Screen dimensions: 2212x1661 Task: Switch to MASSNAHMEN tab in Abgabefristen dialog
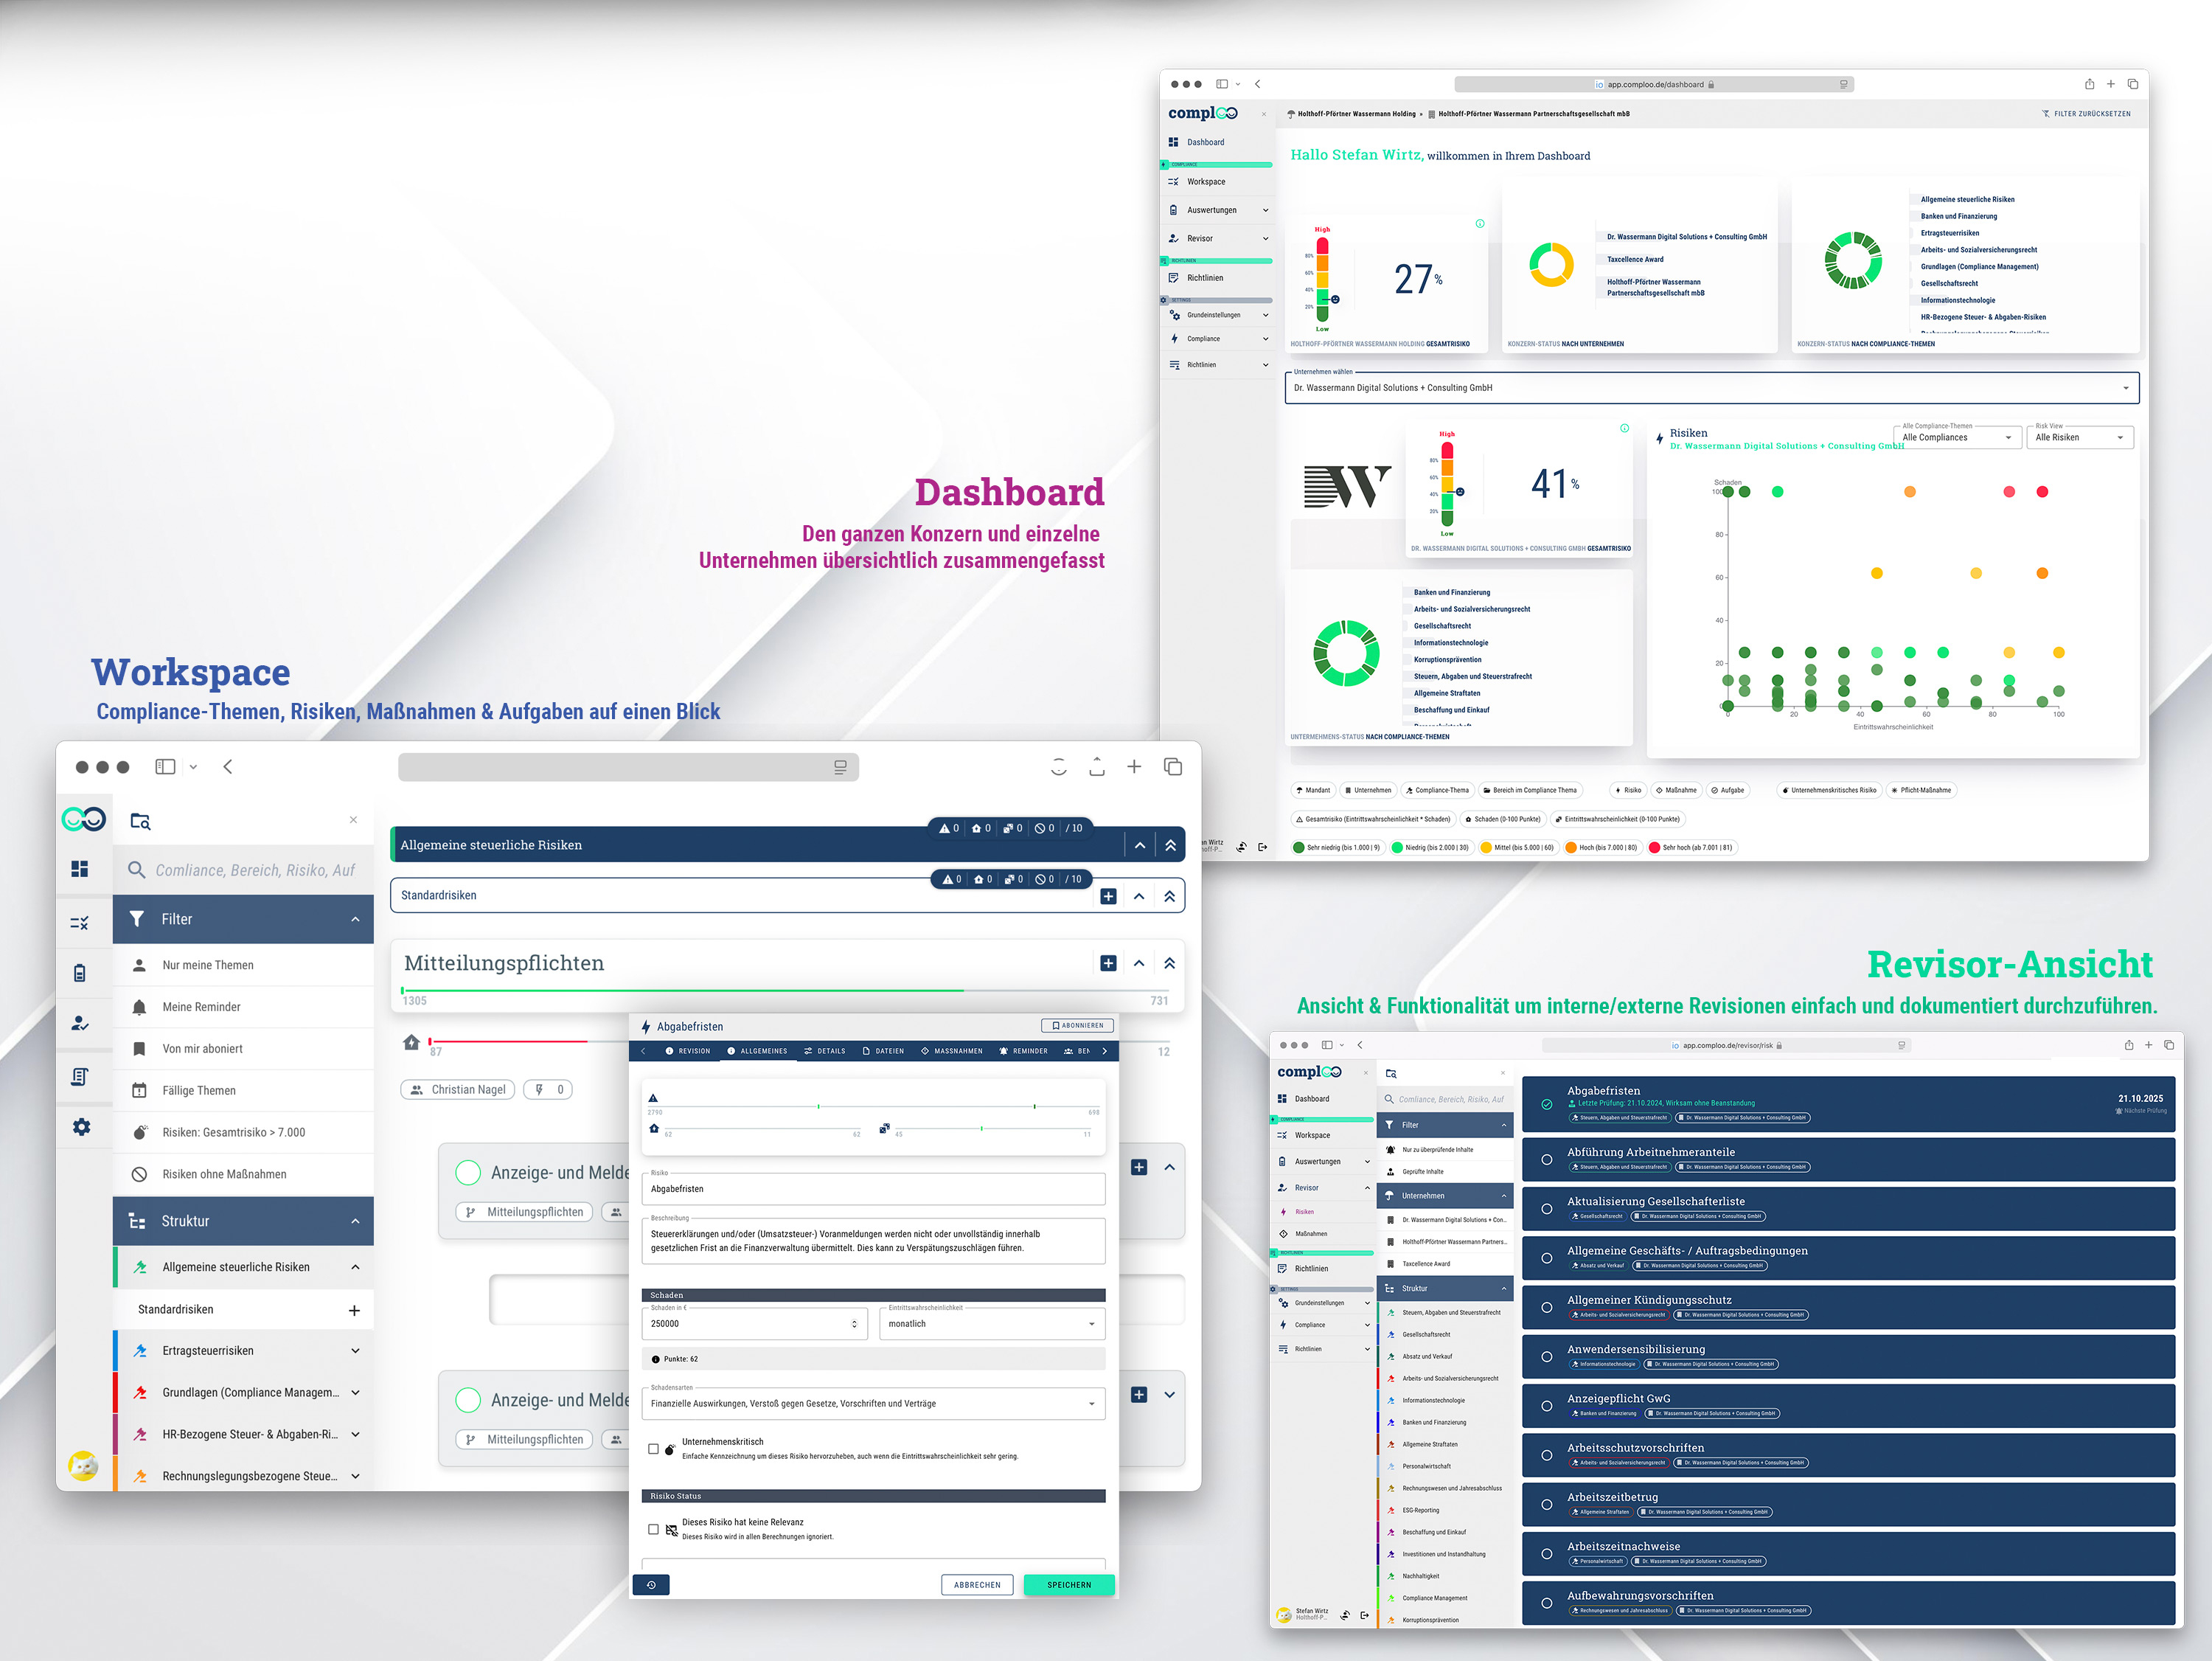click(x=952, y=1052)
